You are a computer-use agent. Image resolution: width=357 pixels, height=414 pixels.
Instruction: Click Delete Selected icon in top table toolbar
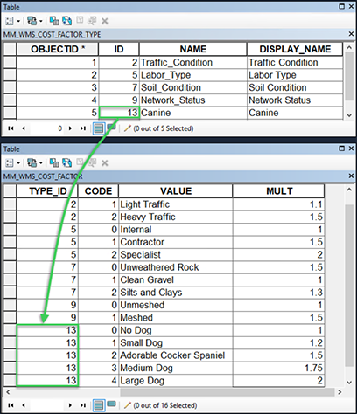(x=105, y=21)
